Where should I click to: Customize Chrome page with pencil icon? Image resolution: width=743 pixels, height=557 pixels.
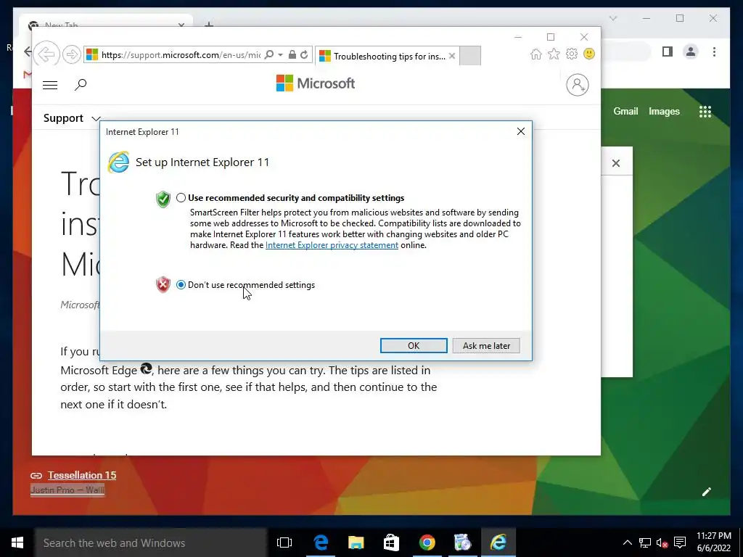[707, 492]
